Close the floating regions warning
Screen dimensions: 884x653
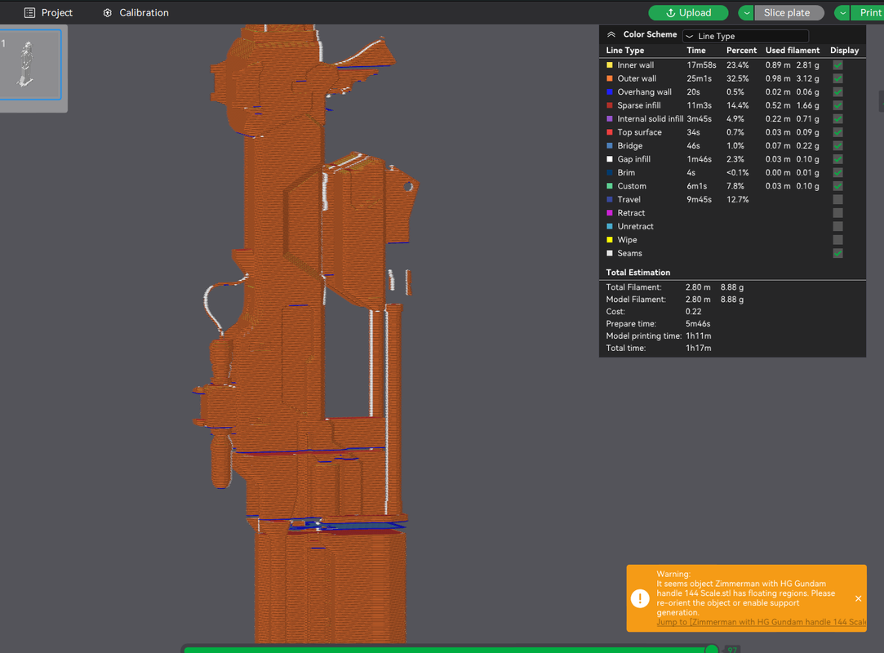point(858,598)
